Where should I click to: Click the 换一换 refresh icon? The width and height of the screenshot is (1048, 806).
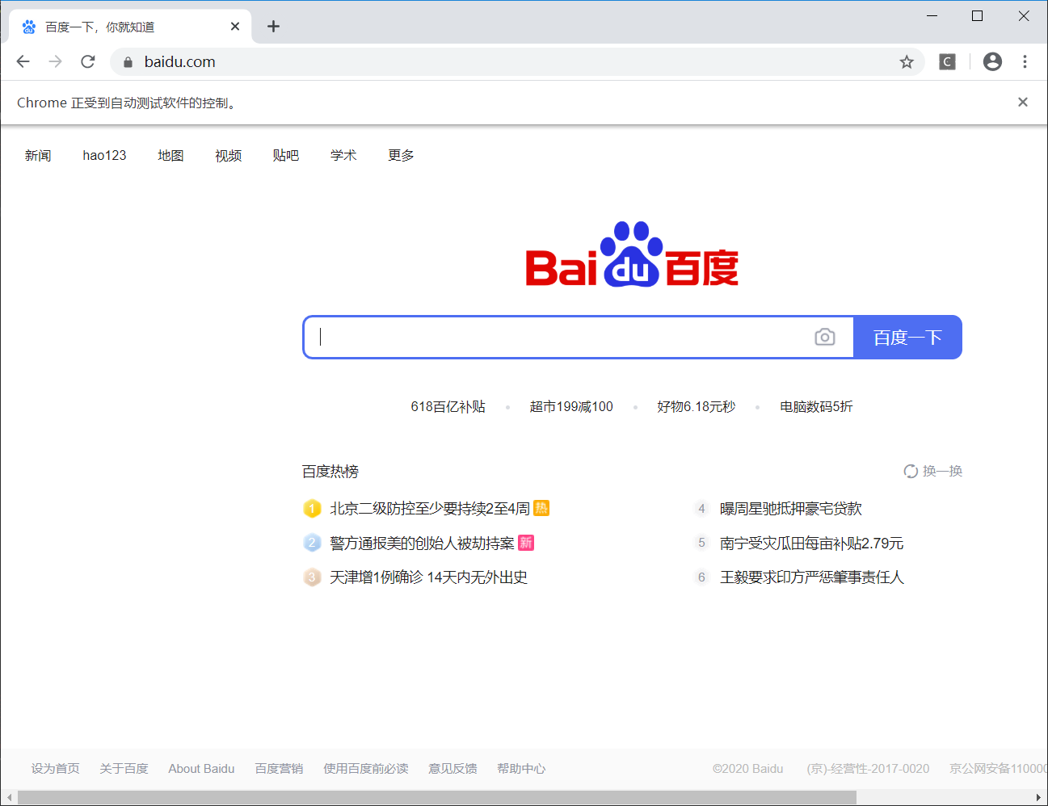pos(911,471)
